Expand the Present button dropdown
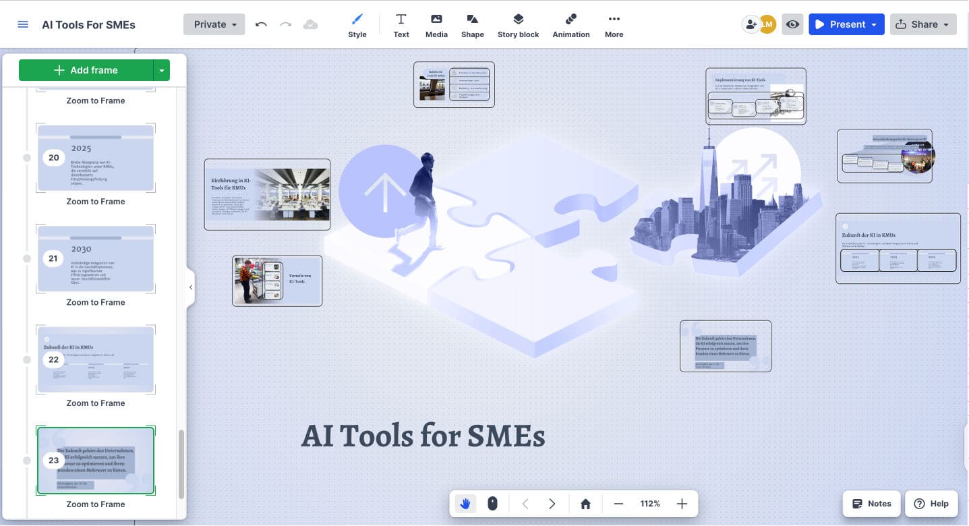 coord(875,24)
